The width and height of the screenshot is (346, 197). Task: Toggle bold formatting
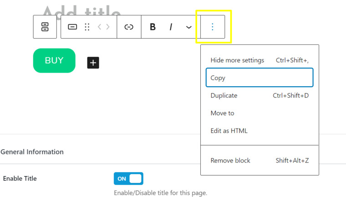[153, 27]
